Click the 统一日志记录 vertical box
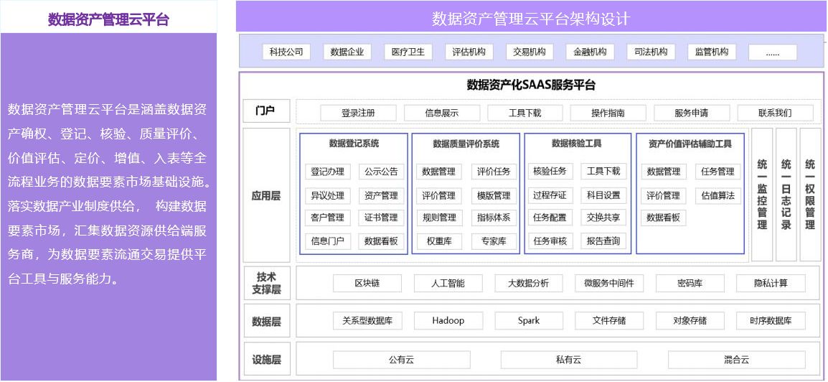Viewport: 828px width, 382px height. point(786,195)
